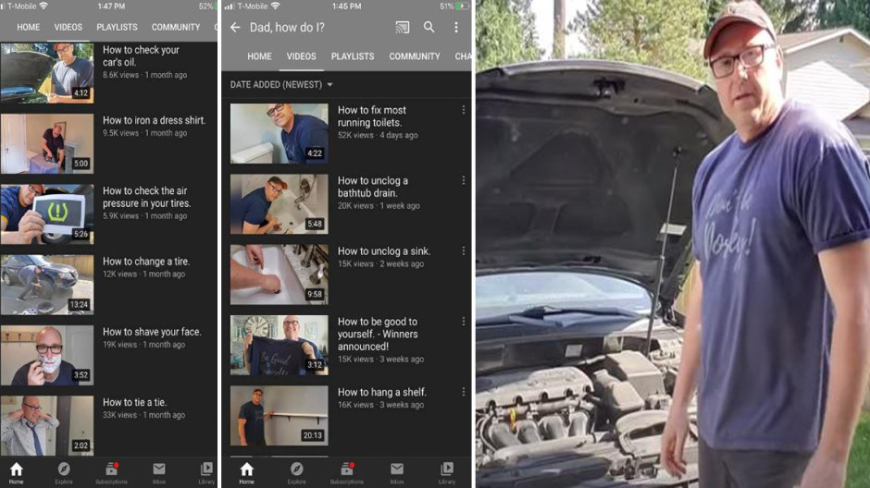This screenshot has width=870, height=488.
Task: Open COMMUNITY tab on left phone
Action: point(176,27)
